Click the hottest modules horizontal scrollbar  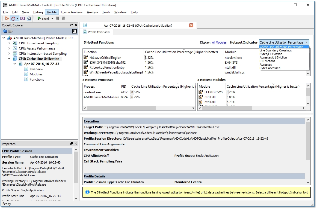(227, 108)
